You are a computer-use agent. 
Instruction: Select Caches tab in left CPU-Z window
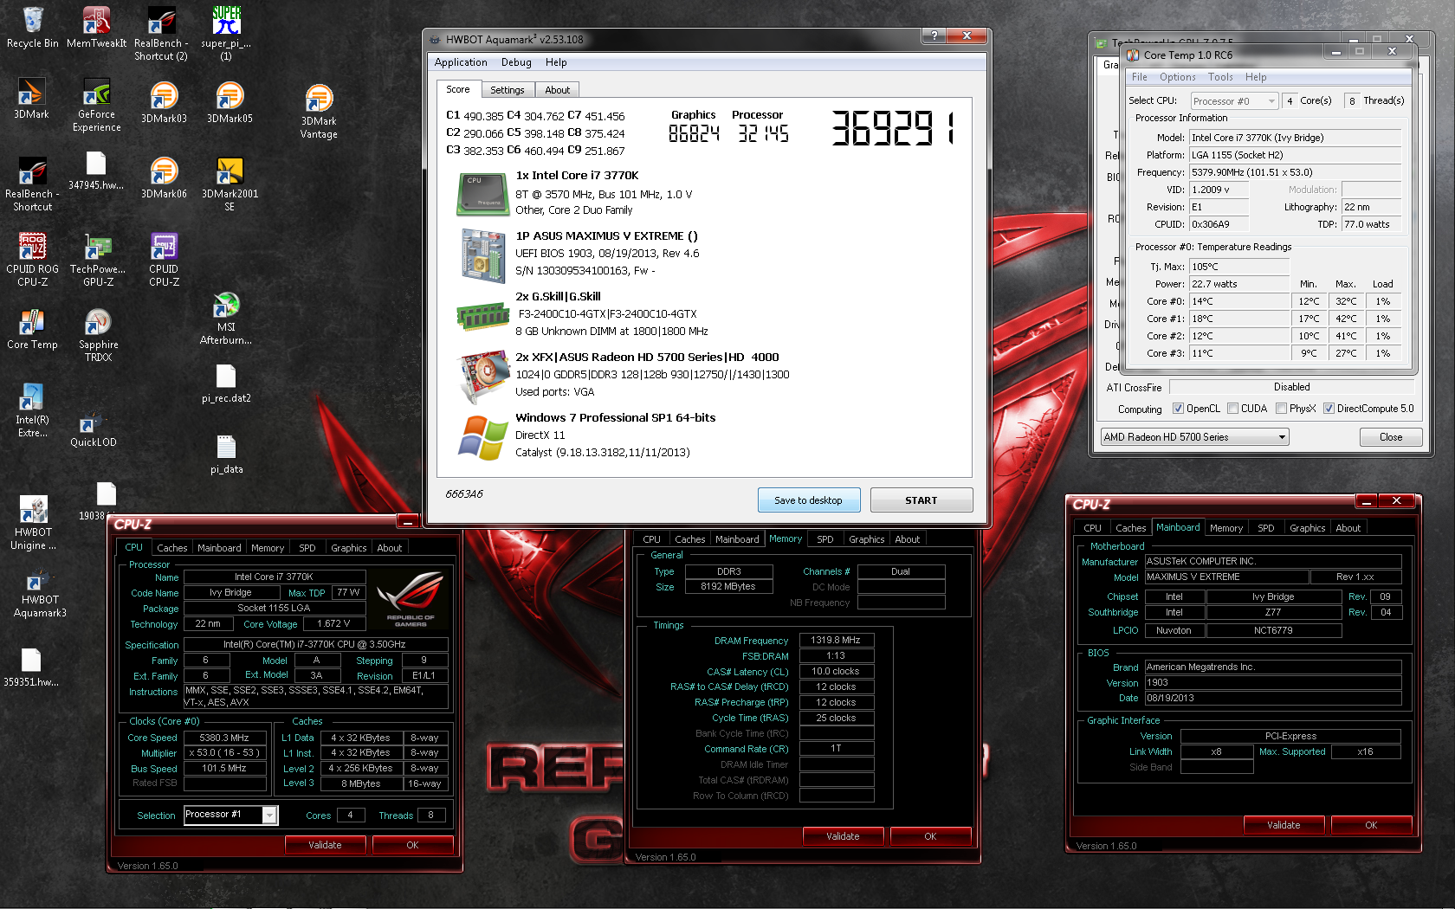pyautogui.click(x=171, y=548)
